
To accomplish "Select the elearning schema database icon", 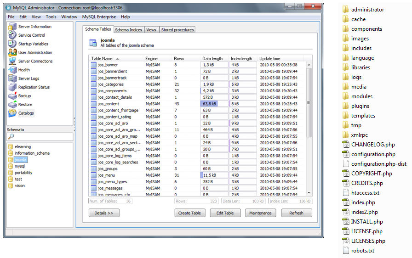I will coord(11,146).
